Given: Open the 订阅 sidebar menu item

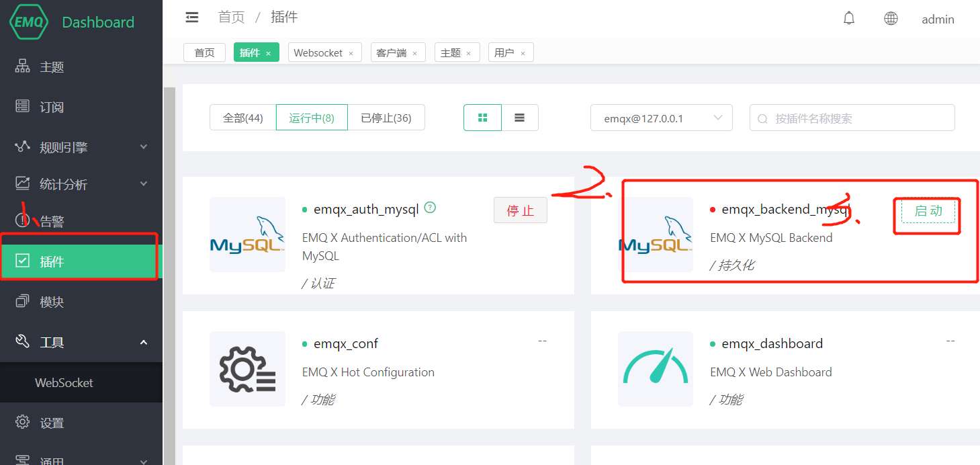Looking at the screenshot, I should tap(52, 107).
